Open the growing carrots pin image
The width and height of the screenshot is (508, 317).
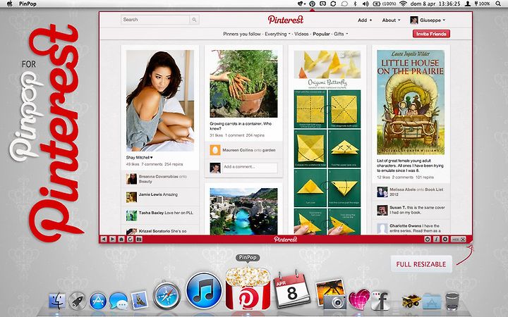point(243,83)
